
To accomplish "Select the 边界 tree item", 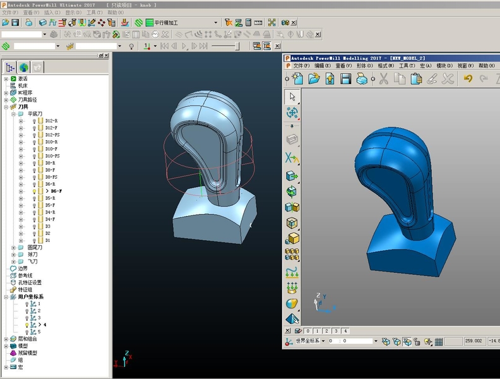I will (23, 268).
